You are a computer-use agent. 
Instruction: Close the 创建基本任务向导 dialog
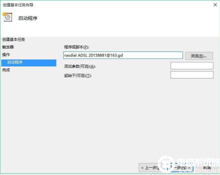215,5
